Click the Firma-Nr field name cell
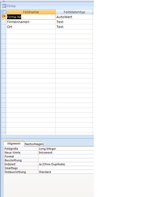The width and height of the screenshot is (165, 197). point(31,17)
